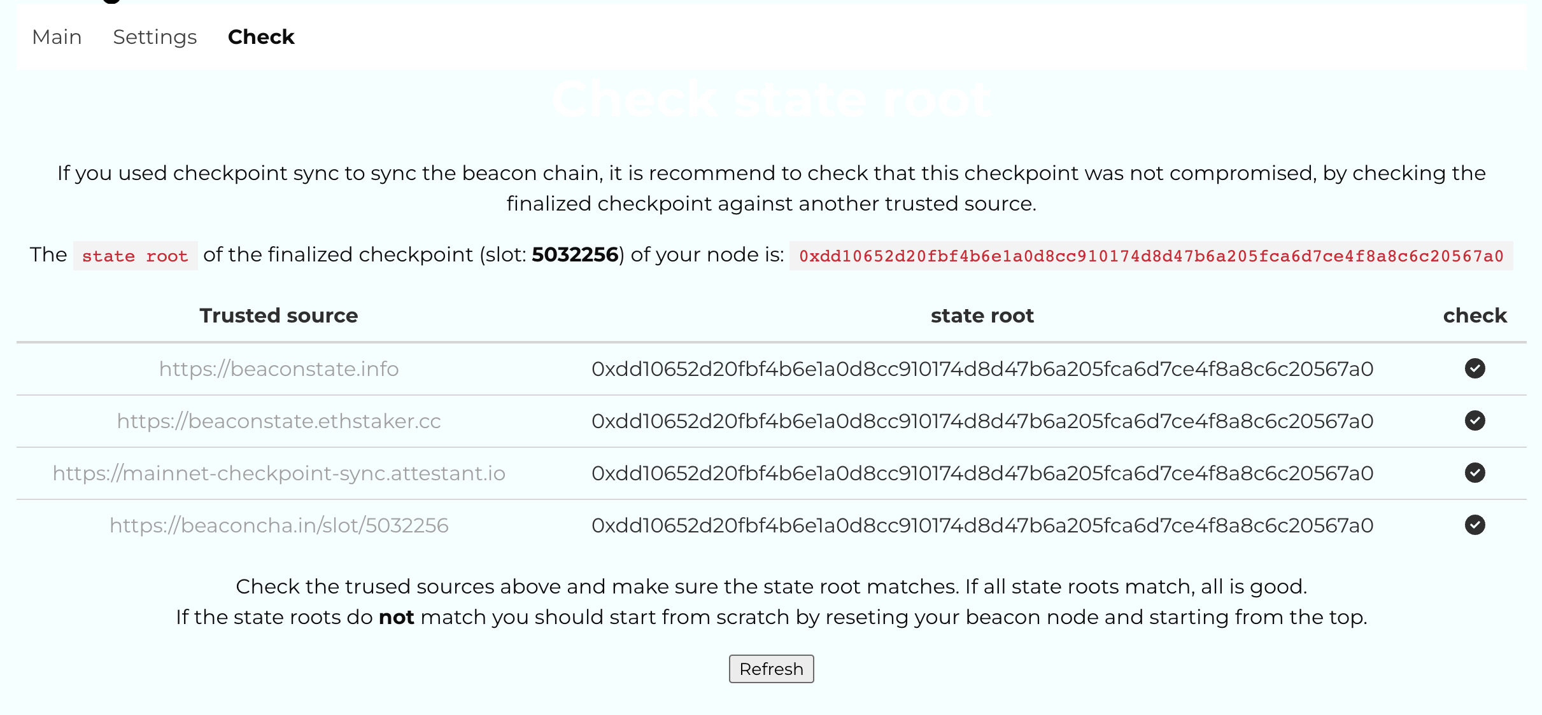Click the state root hash in the beaconstate.info row

click(982, 369)
